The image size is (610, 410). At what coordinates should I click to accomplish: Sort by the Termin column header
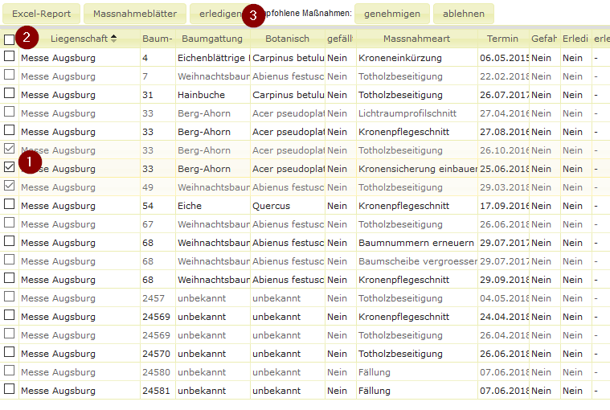point(502,39)
